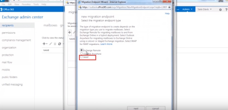Choose the IMAP endpoint type option

(81, 57)
